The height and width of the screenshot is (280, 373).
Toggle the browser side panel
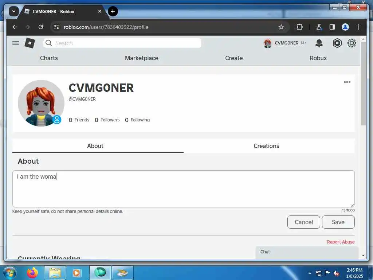pyautogui.click(x=332, y=27)
